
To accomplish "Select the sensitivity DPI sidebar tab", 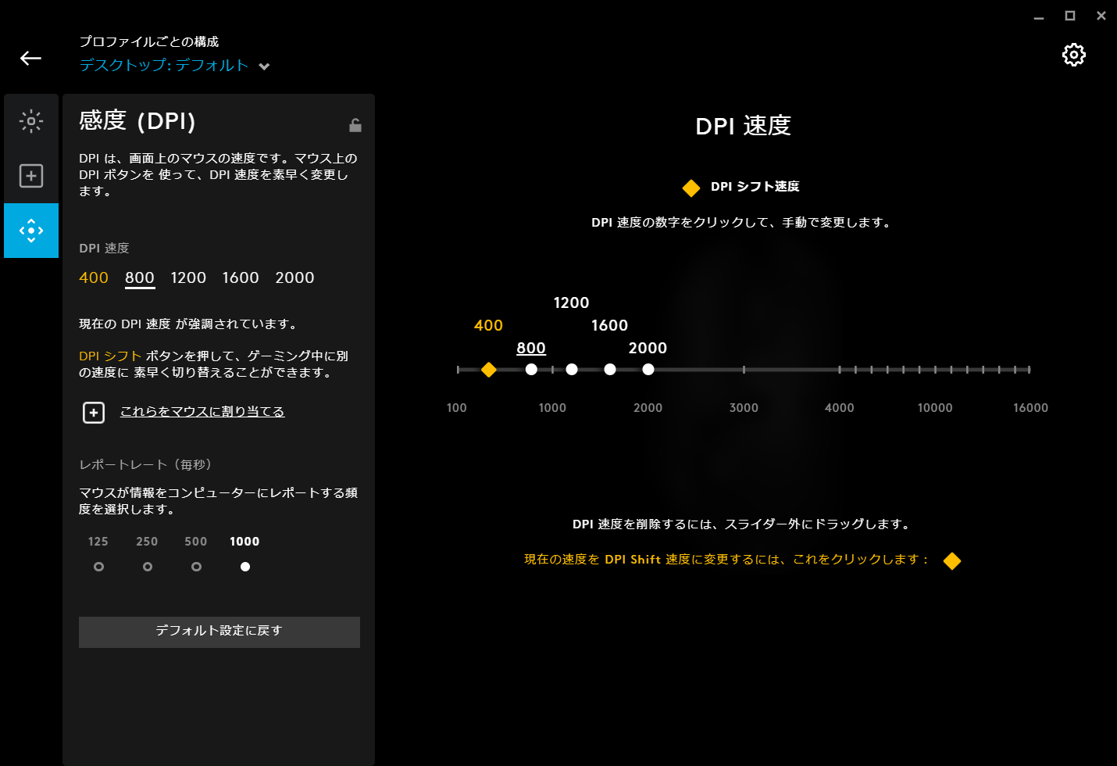I will pyautogui.click(x=31, y=231).
